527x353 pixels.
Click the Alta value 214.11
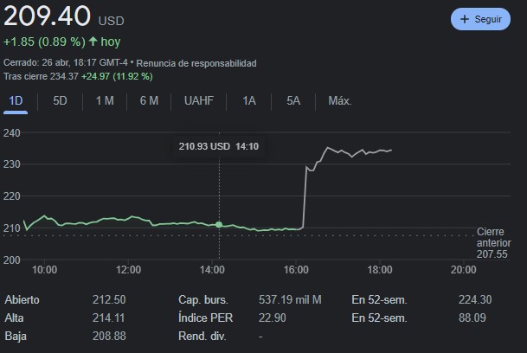pyautogui.click(x=108, y=318)
